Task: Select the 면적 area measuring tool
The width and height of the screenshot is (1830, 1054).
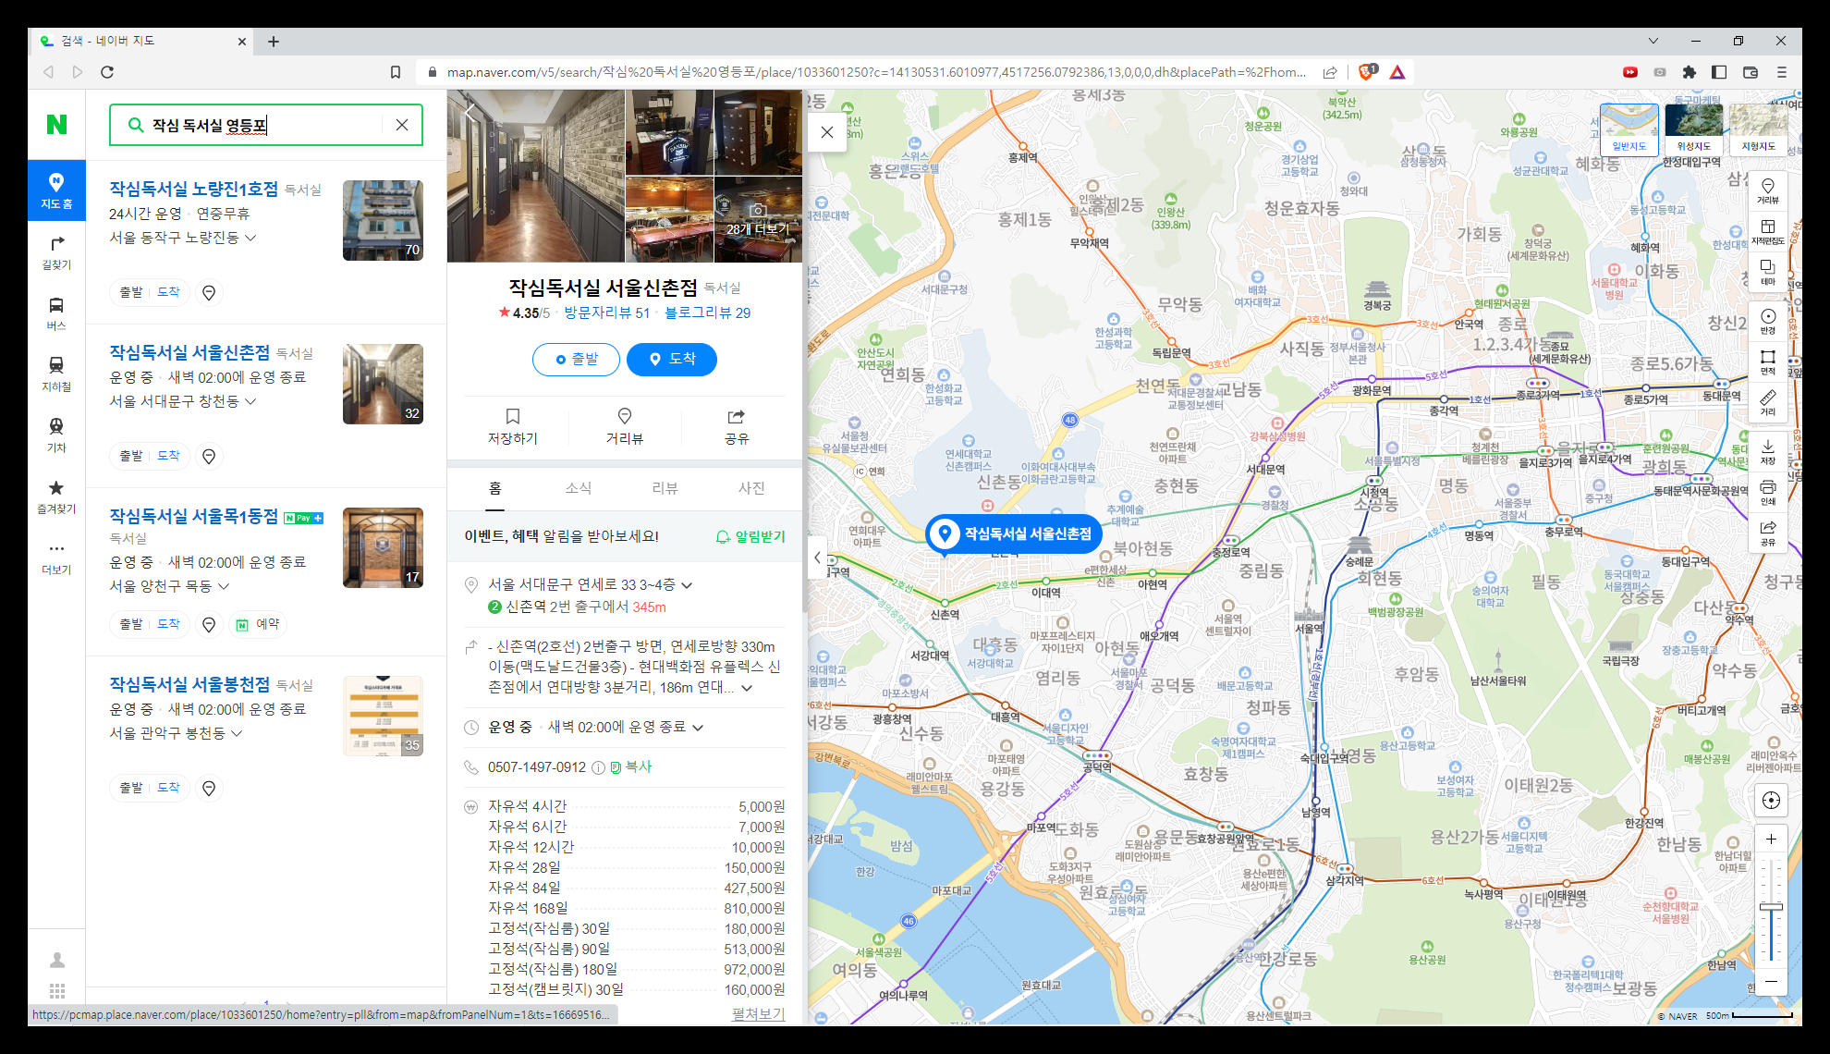Action: pyautogui.click(x=1767, y=362)
